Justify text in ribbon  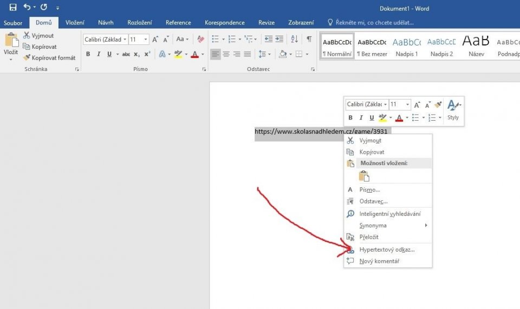248,54
